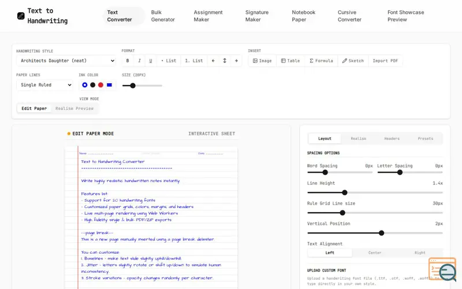Select the Realism tab
This screenshot has height=289, width=462.
point(358,139)
